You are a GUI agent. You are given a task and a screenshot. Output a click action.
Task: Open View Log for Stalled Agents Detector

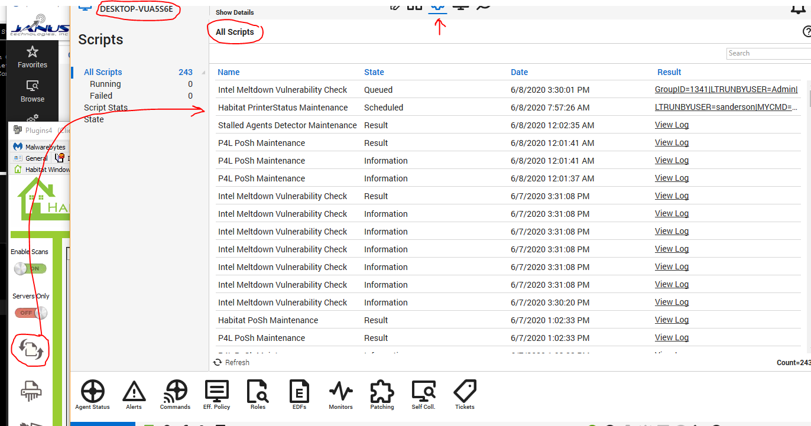point(671,125)
